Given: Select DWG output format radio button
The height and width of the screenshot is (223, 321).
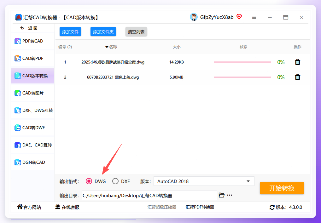Looking at the screenshot, I should [x=89, y=181].
